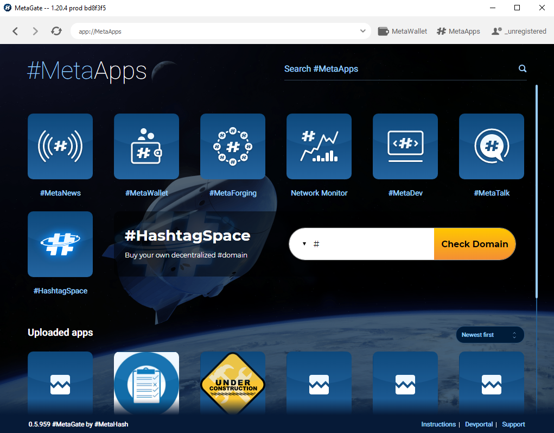Click the 0.5.959 #MetaGate version text
This screenshot has height=433, width=554.
click(x=78, y=424)
